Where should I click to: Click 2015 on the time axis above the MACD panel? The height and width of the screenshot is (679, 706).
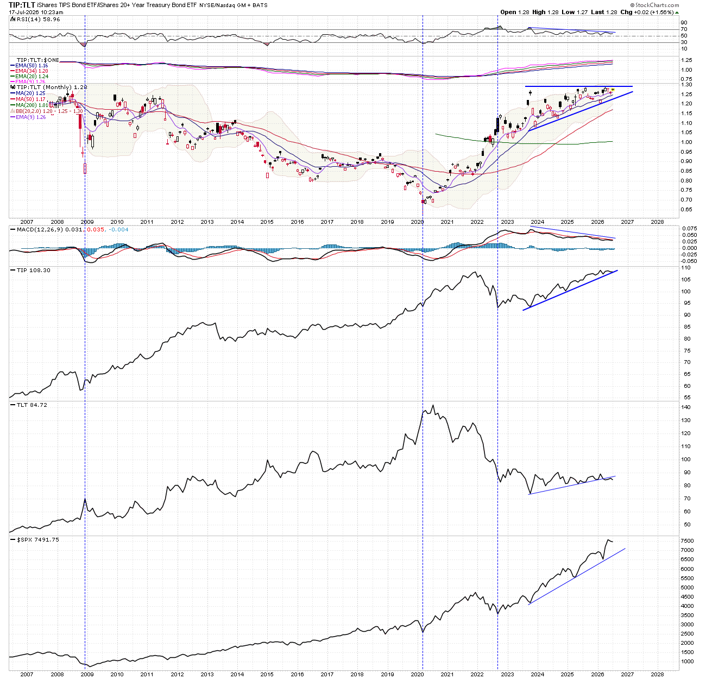[267, 222]
